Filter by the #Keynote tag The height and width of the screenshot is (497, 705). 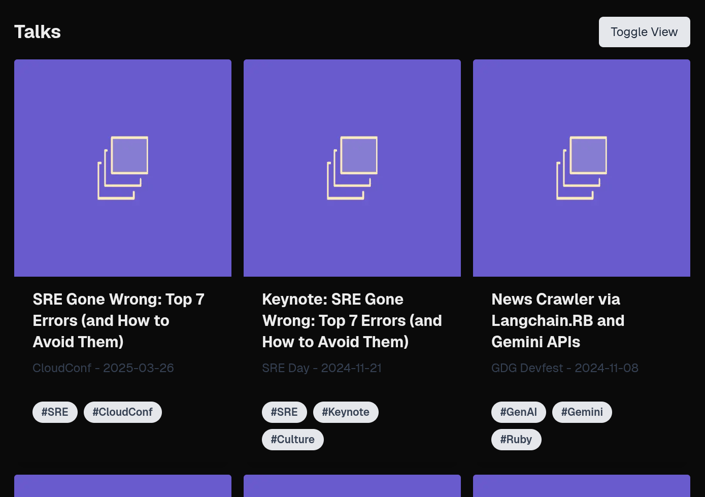pyautogui.click(x=346, y=412)
